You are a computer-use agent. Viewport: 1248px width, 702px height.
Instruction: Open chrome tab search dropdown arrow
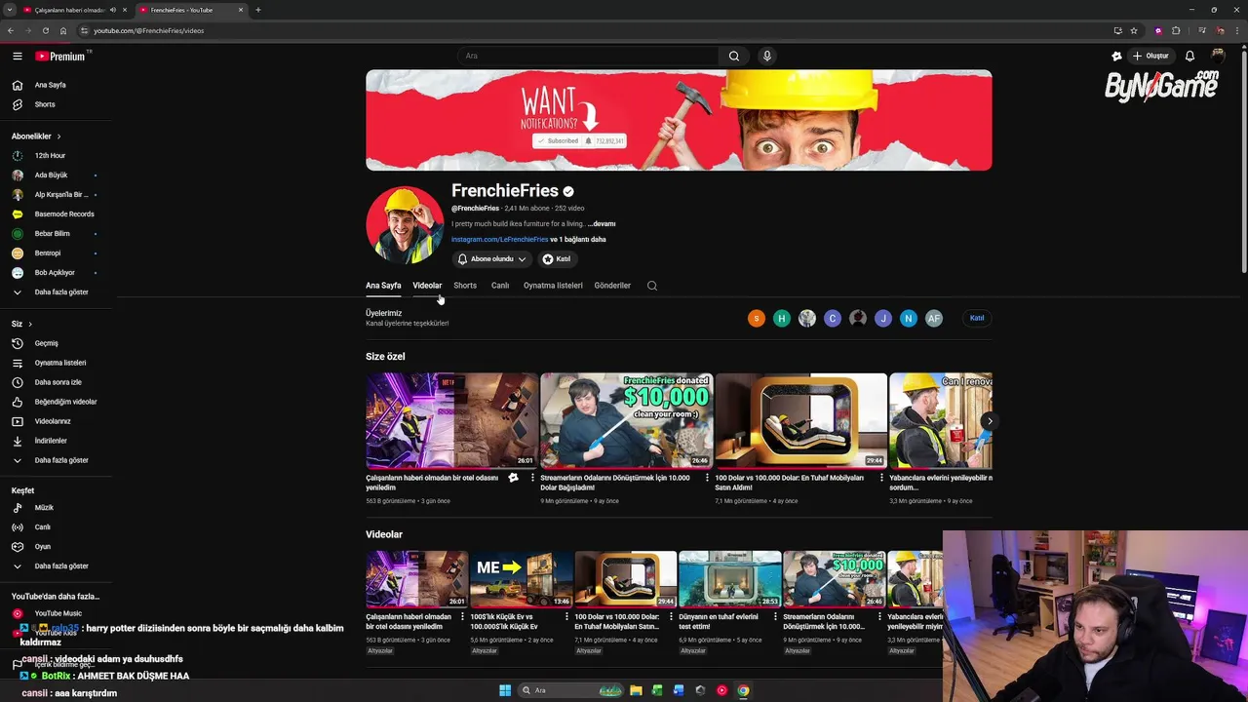click(9, 10)
